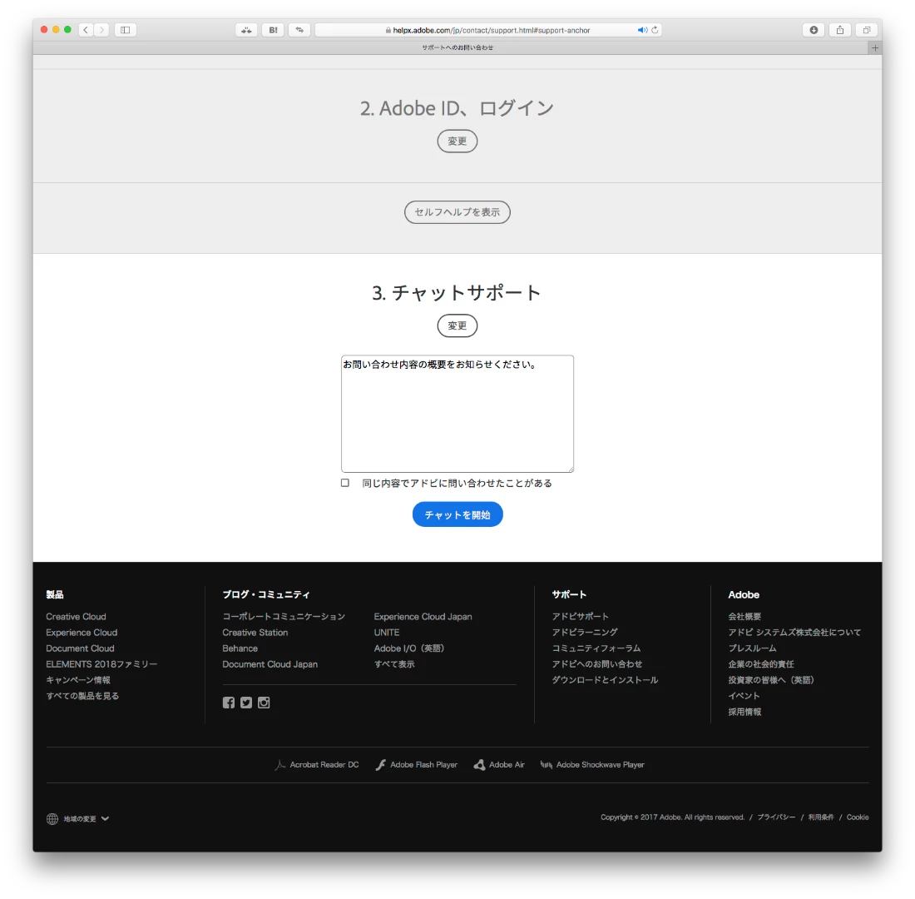Open the キャンペーン情報 link

78,680
